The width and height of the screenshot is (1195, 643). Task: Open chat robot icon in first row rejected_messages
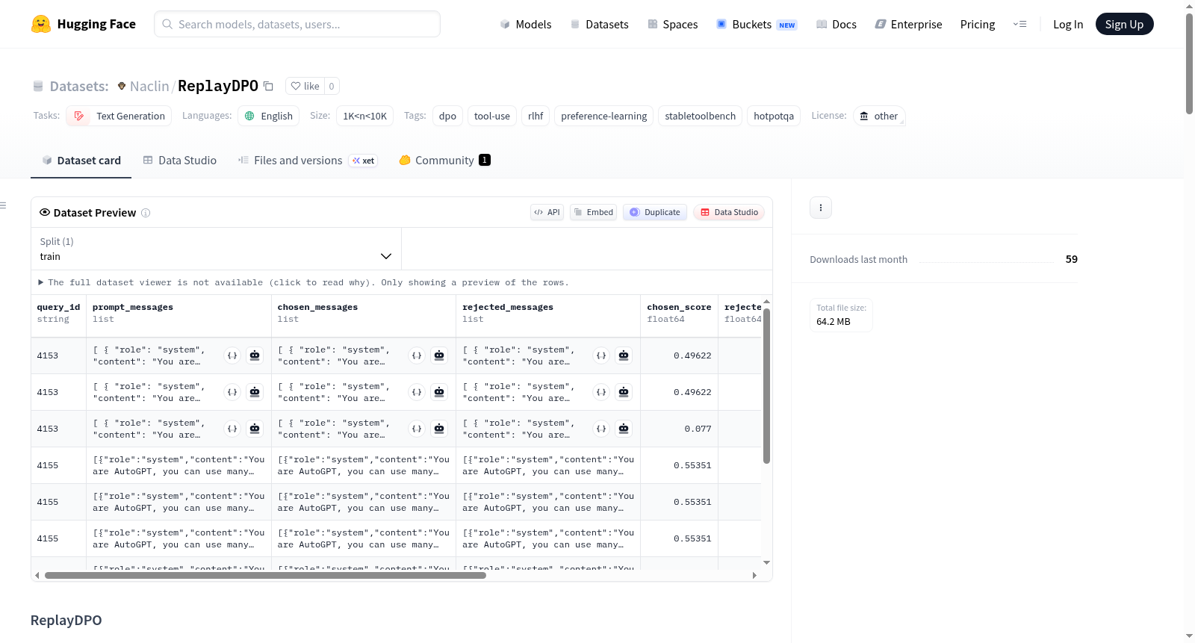pos(624,355)
